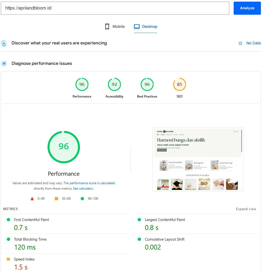The width and height of the screenshot is (262, 273).
Task: Click the Analyze button
Action: pyautogui.click(x=247, y=8)
